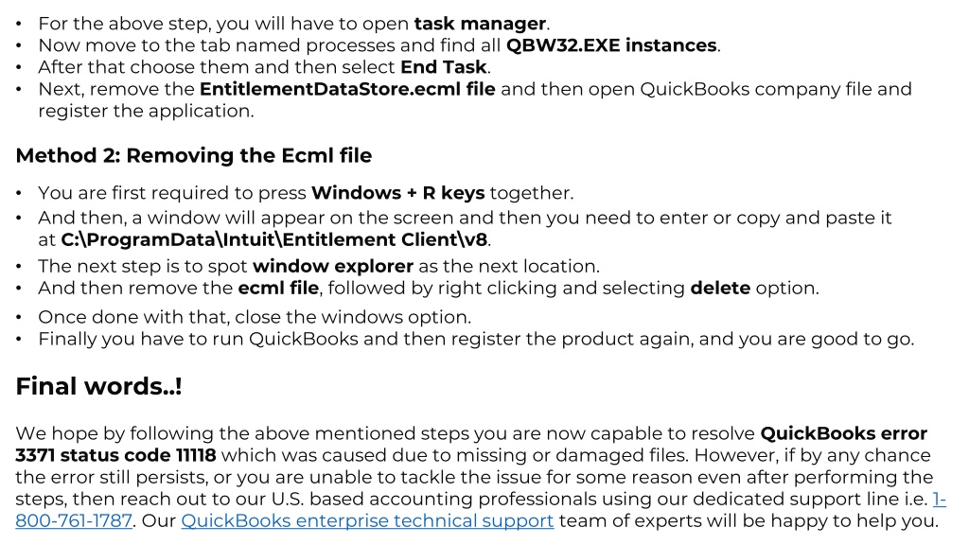Click the bold 'End Task' text
This screenshot has height=545, width=969.
pos(444,67)
